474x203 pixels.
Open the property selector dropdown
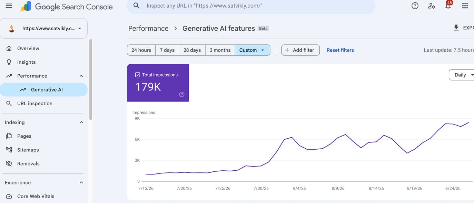tap(43, 28)
